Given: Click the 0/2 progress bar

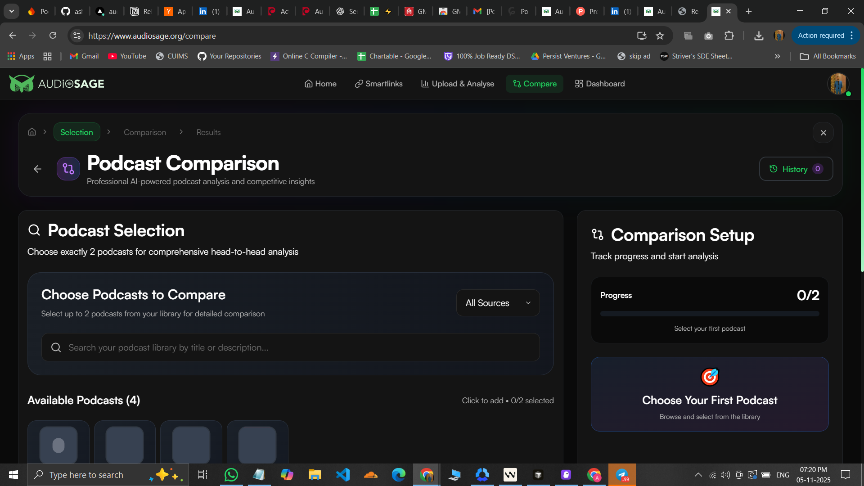Looking at the screenshot, I should (710, 314).
